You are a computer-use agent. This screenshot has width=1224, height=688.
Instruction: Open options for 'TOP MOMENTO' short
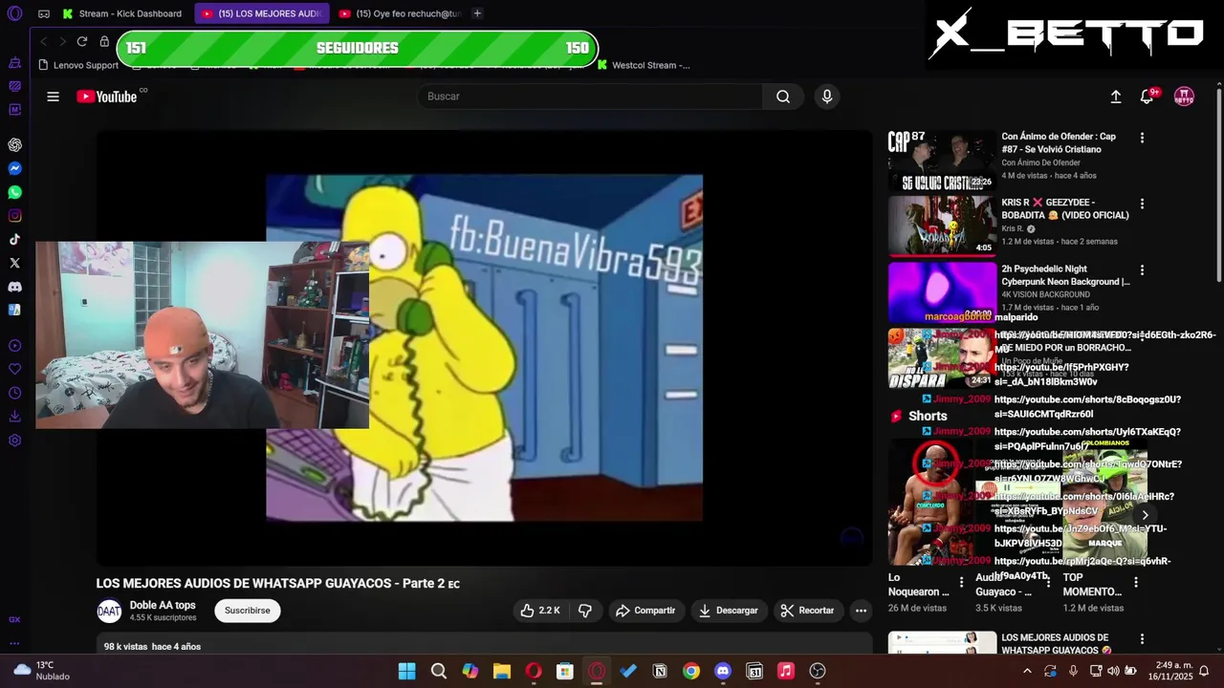pos(1136,582)
